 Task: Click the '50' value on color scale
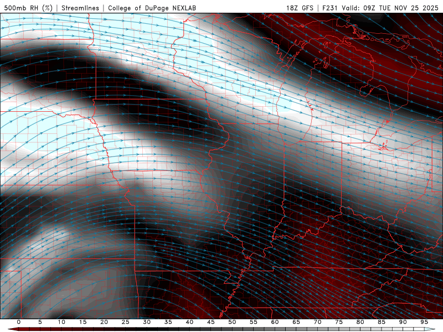pos(232,322)
